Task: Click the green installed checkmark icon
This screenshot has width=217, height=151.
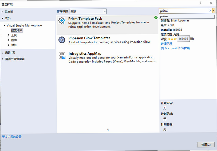Action: (156, 17)
